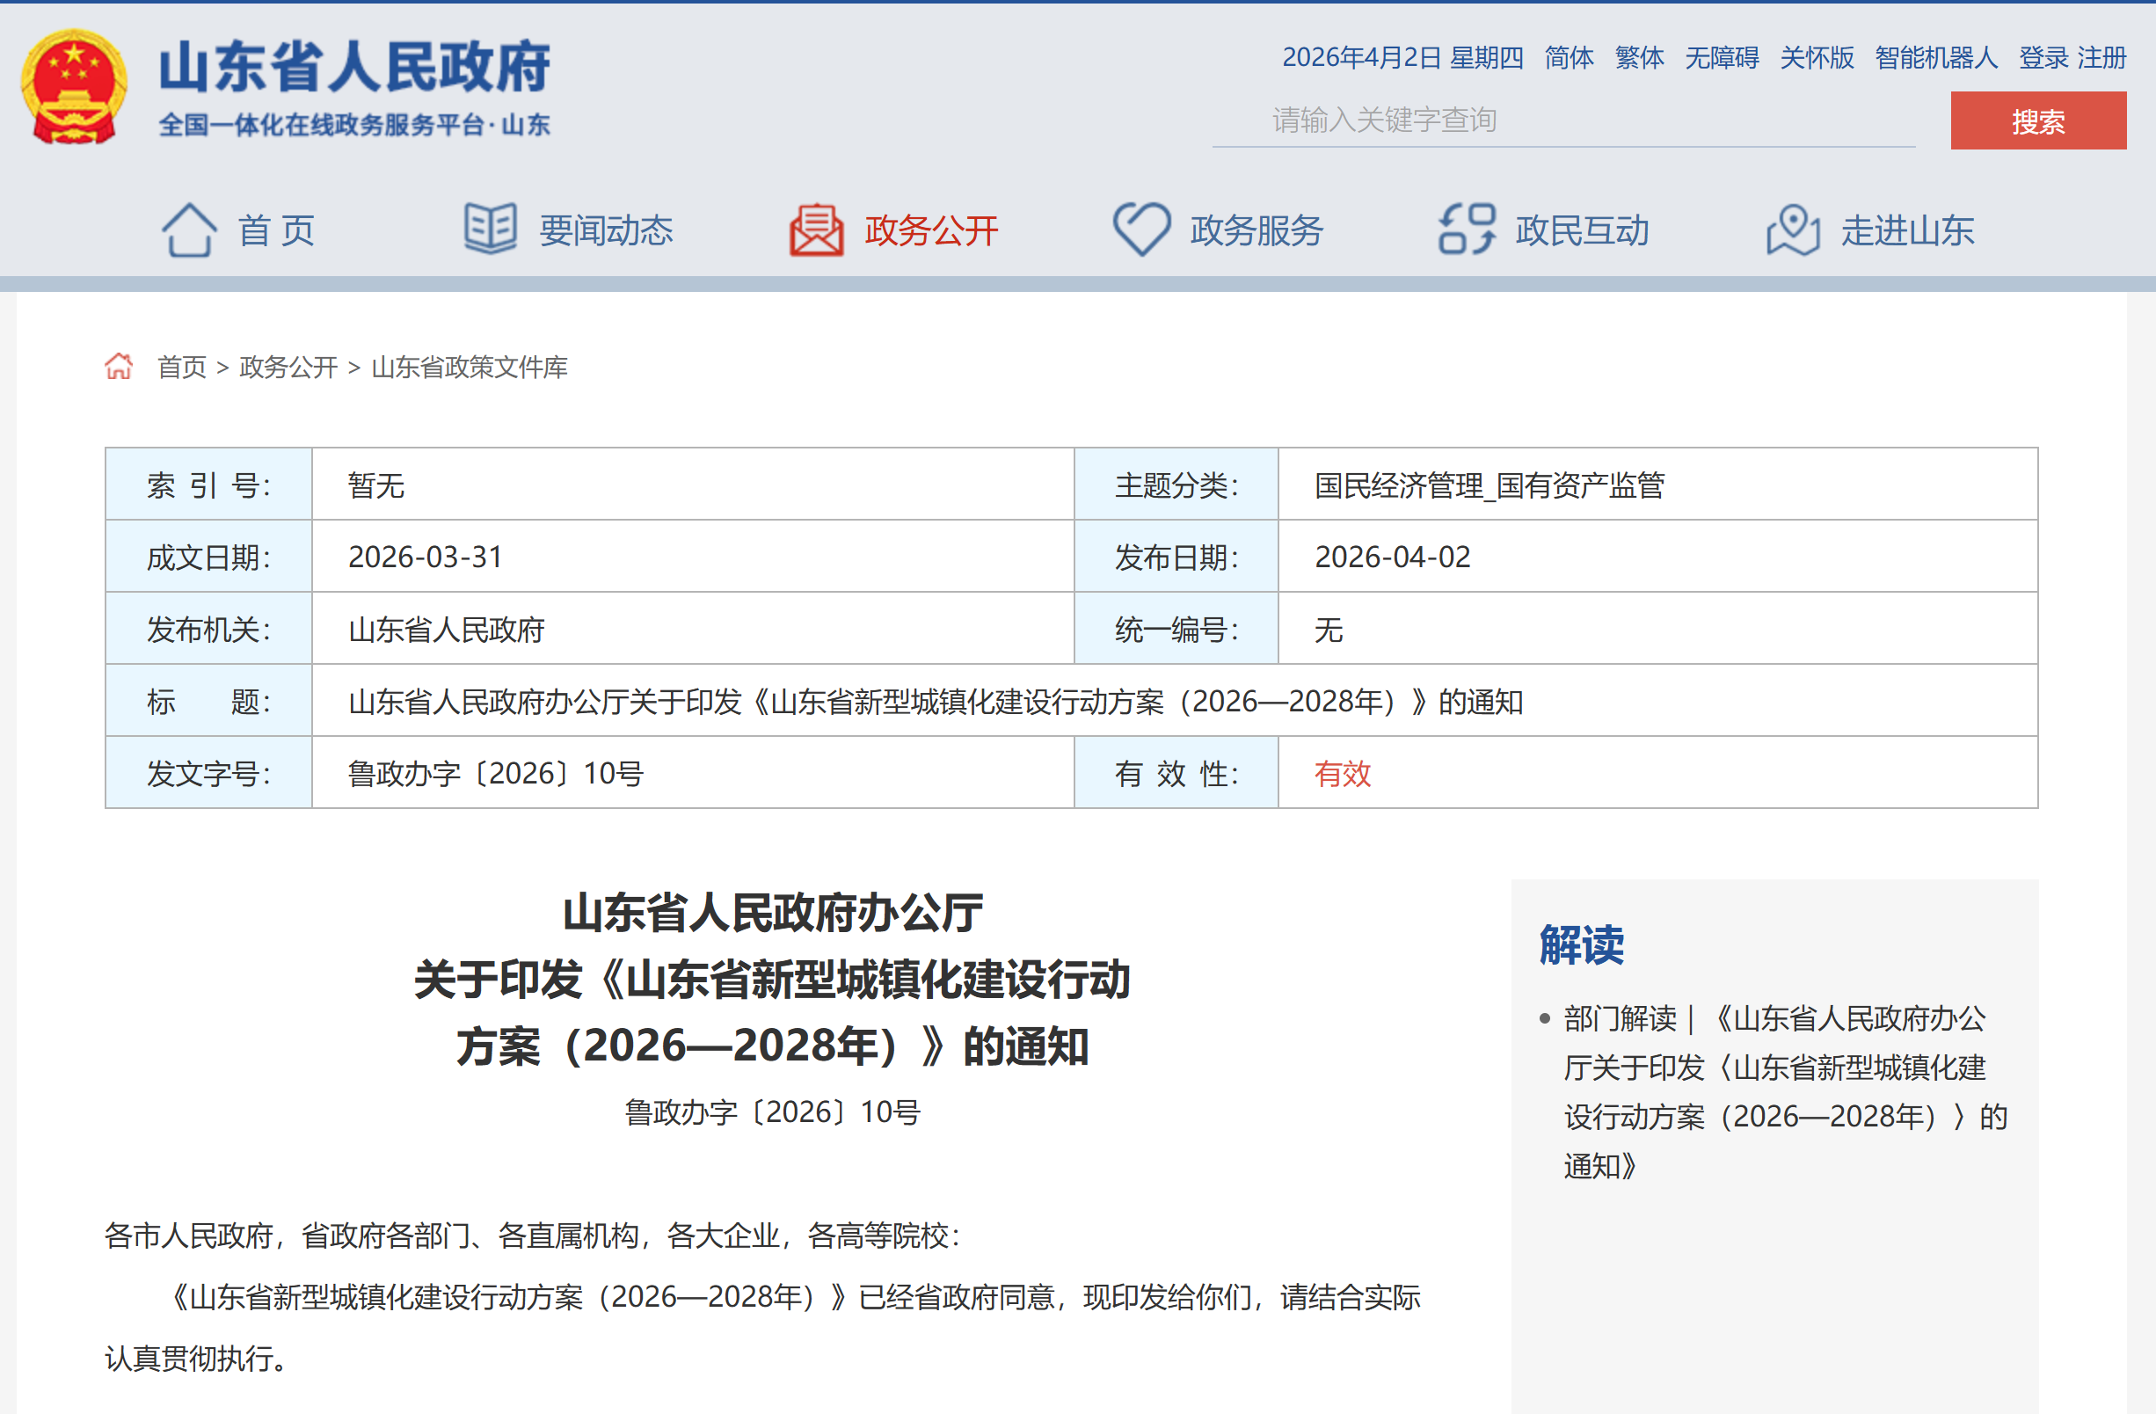Click the map pin icon for 走进山东
Image resolution: width=2156 pixels, height=1414 pixels.
click(x=1792, y=230)
